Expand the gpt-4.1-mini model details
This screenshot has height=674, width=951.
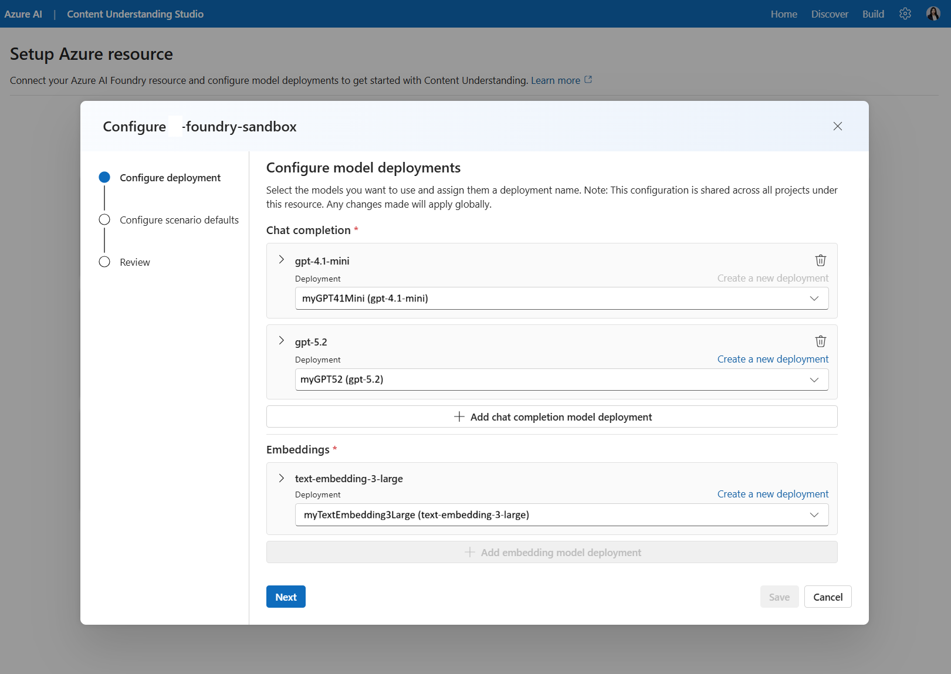pyautogui.click(x=282, y=259)
